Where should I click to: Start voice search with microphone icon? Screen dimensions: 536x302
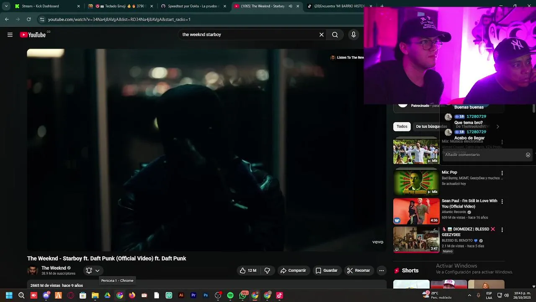(353, 35)
